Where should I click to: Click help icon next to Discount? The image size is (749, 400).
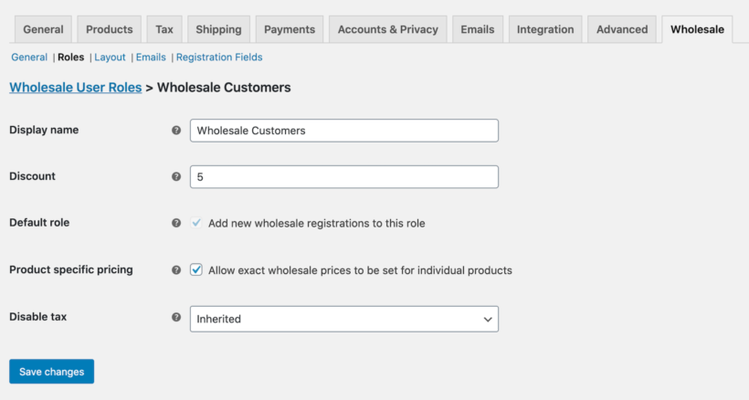(176, 176)
